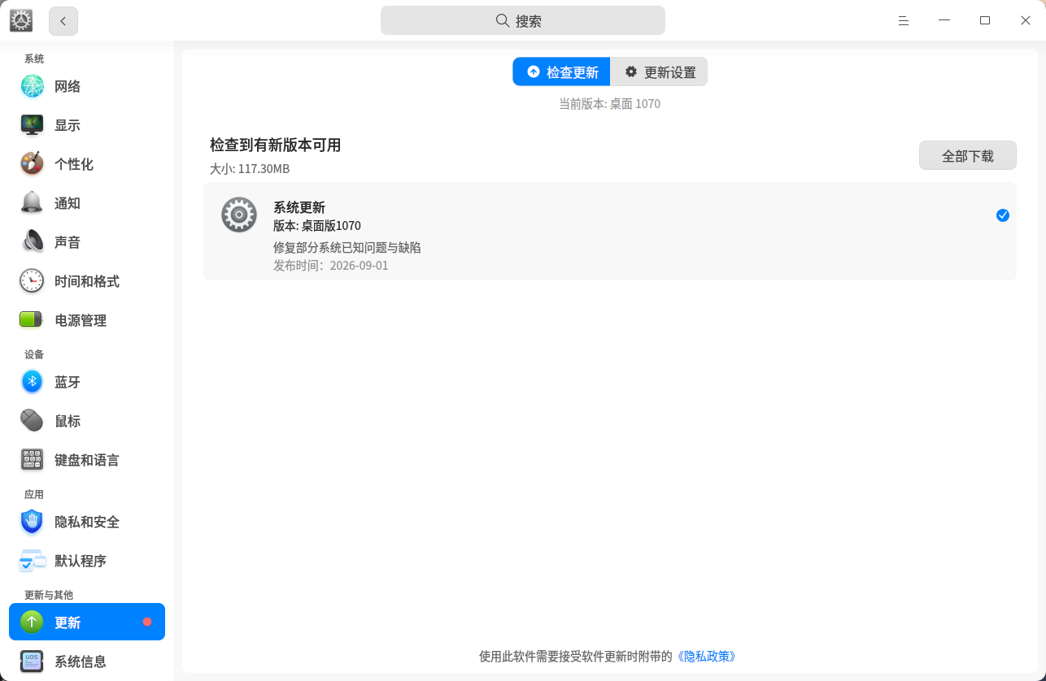Open the Keyboard and Language icon
Image resolution: width=1046 pixels, height=681 pixels.
pyautogui.click(x=32, y=460)
